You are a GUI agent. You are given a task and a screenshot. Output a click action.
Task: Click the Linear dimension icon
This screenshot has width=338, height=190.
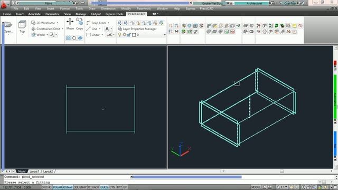click(88, 34)
